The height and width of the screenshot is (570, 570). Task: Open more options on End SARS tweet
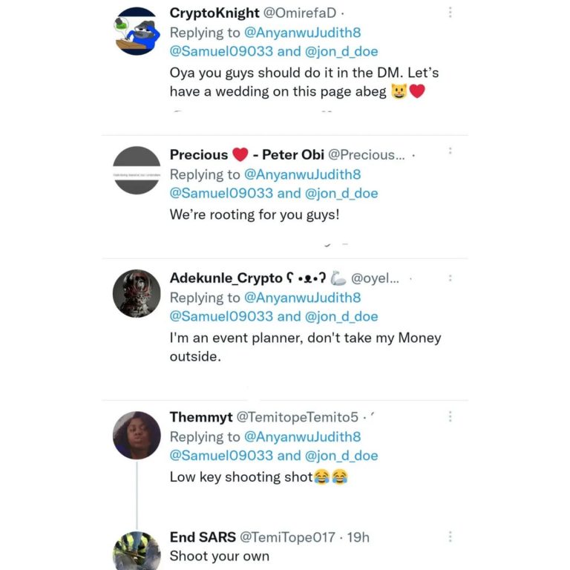coord(450,537)
